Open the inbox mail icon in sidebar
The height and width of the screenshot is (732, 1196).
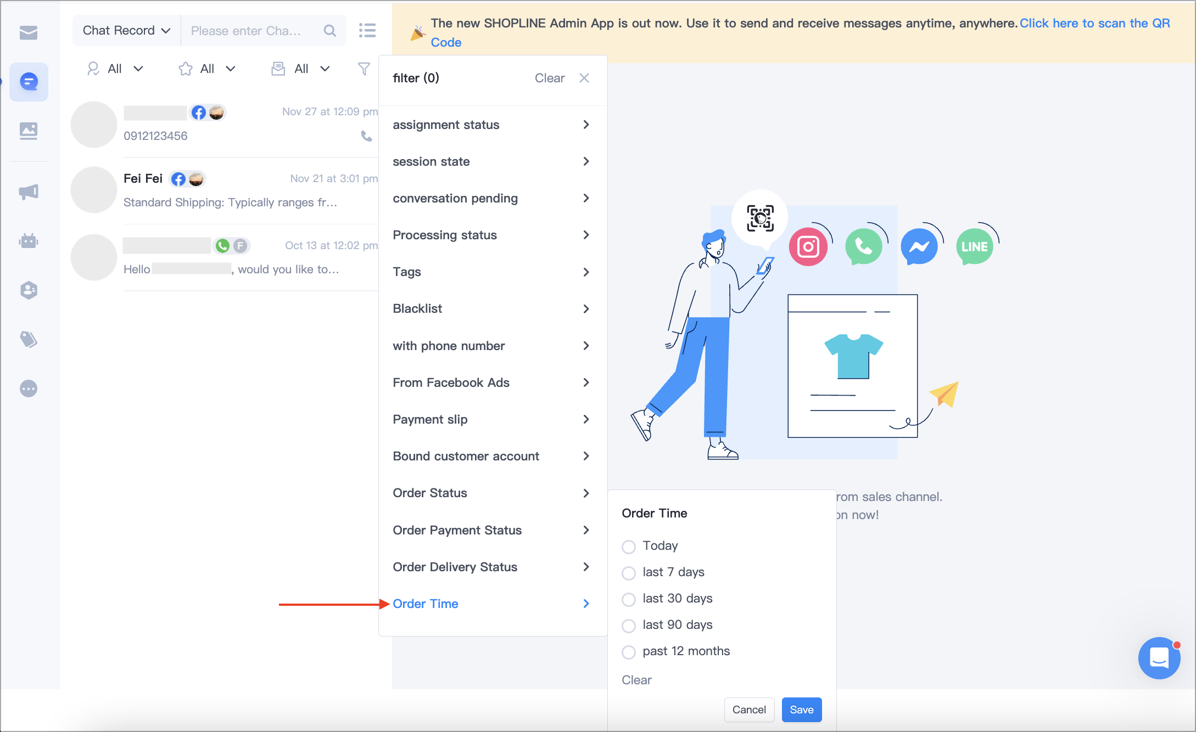(x=29, y=33)
